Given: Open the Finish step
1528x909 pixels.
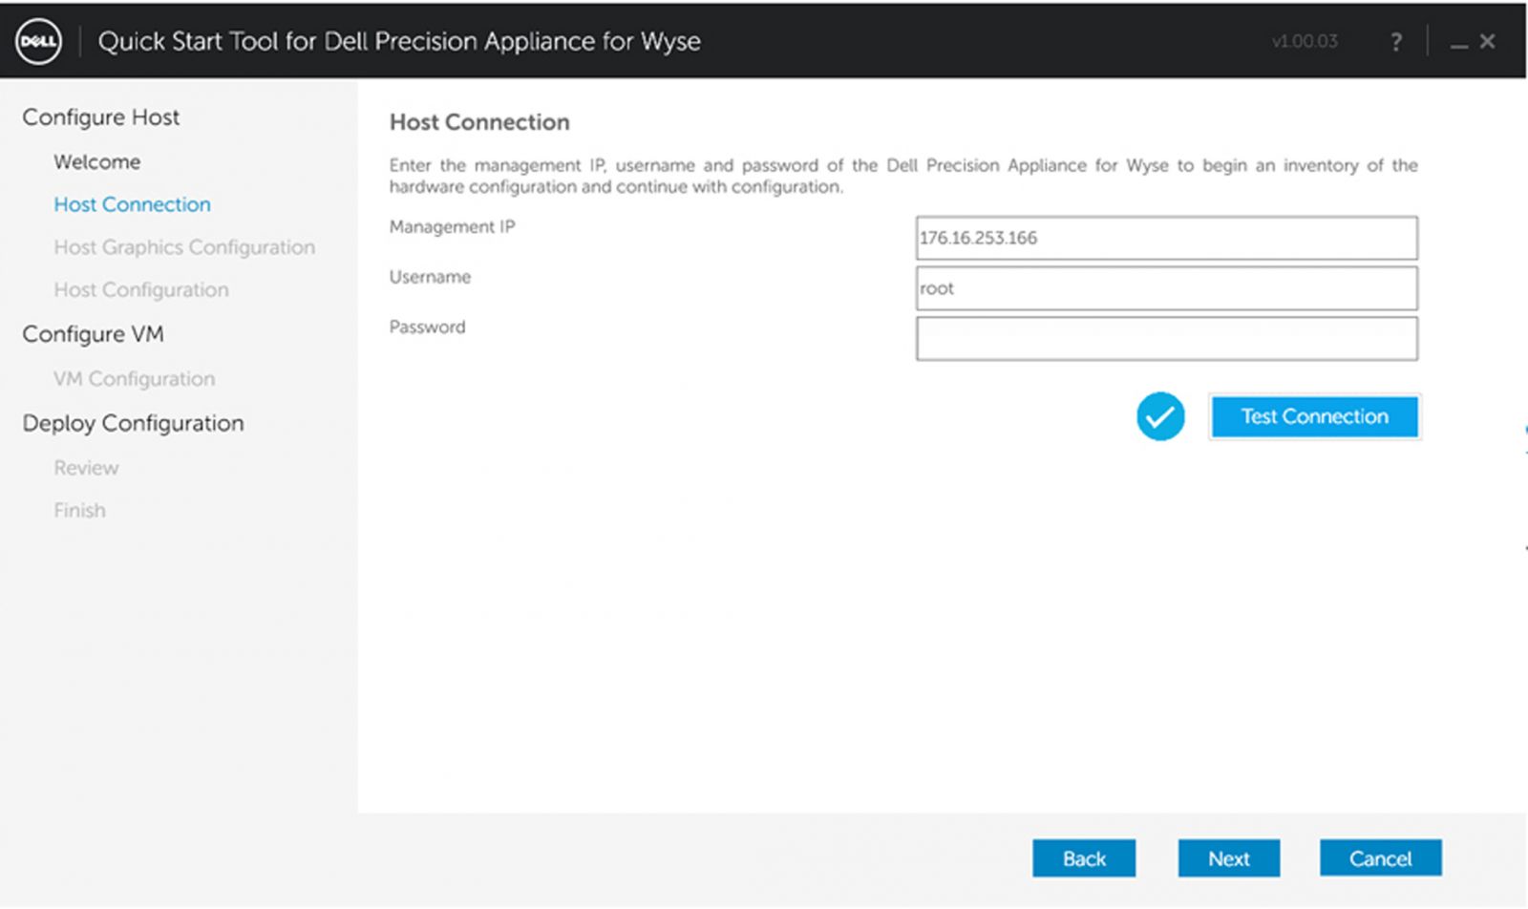Looking at the screenshot, I should 79,510.
